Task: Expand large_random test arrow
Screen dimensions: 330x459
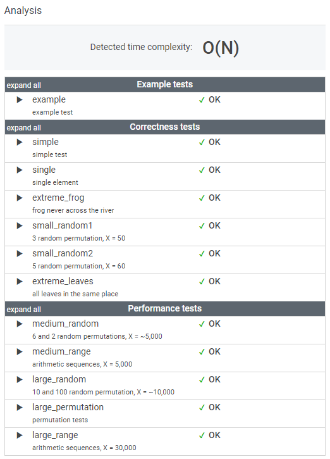Action: (x=20, y=380)
